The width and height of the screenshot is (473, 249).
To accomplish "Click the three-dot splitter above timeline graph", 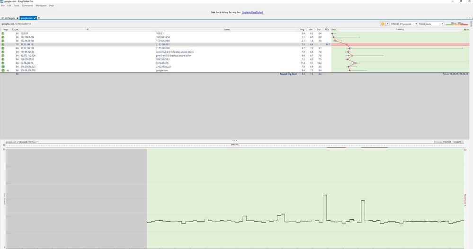I will pos(235,140).
